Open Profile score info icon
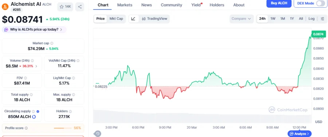The width and height of the screenshot is (328, 137). coord(26,128)
